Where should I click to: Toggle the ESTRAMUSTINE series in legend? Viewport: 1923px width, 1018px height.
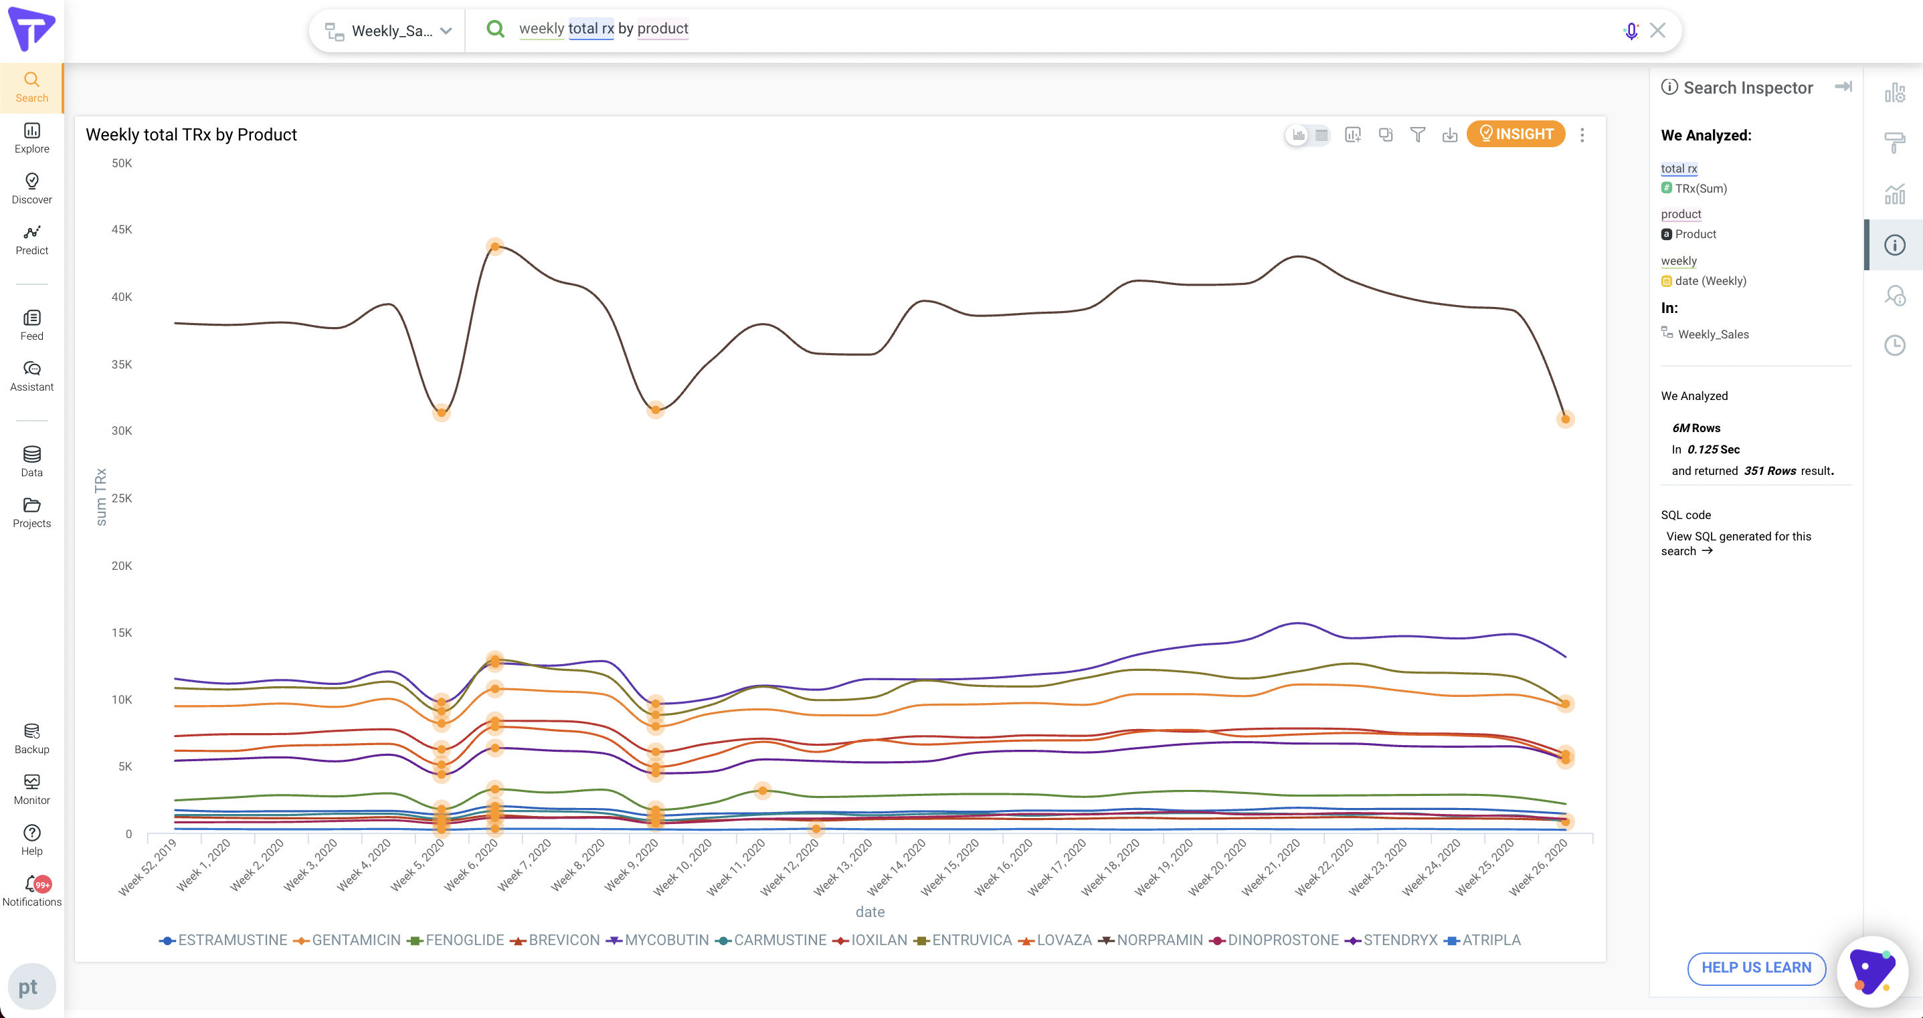(x=232, y=940)
